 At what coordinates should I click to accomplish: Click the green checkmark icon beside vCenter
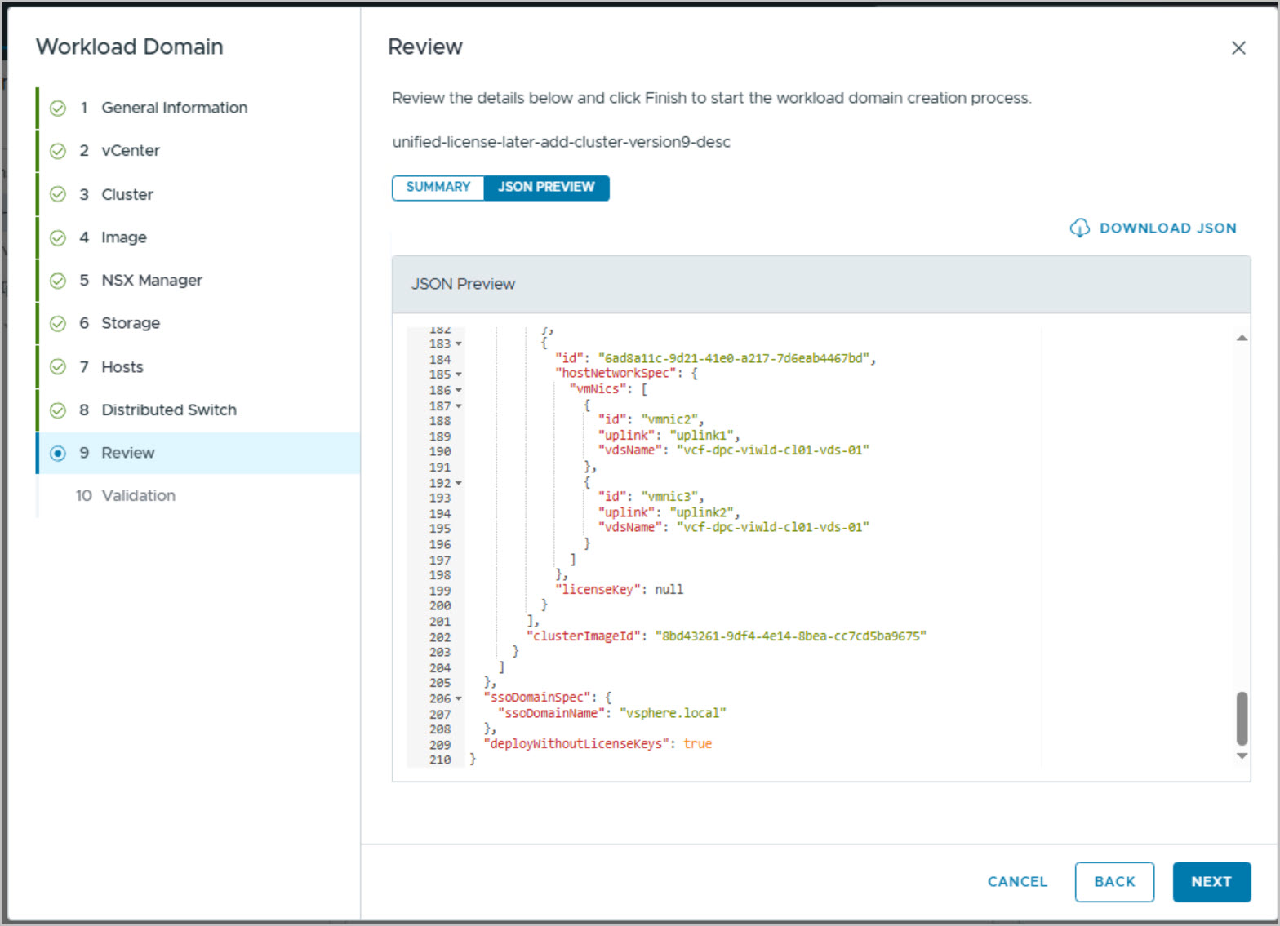(58, 151)
